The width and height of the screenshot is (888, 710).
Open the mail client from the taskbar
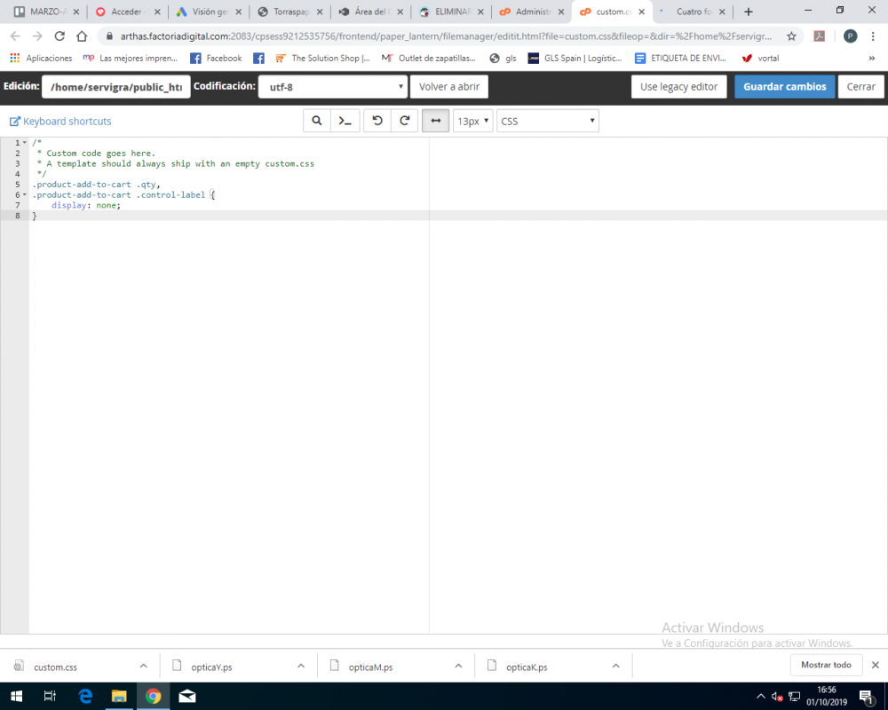tap(186, 696)
